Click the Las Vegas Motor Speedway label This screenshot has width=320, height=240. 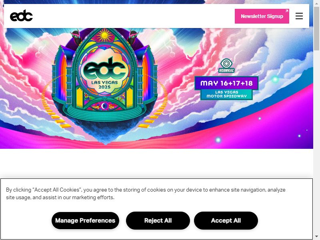pyautogui.click(x=226, y=94)
